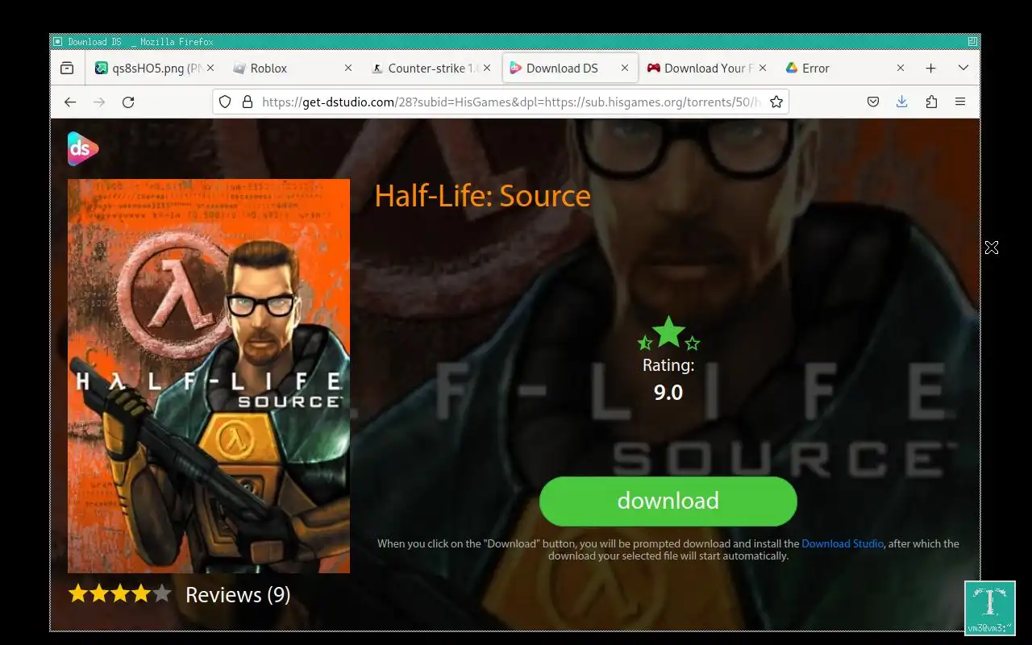Open the extensions puzzle icon

click(931, 102)
